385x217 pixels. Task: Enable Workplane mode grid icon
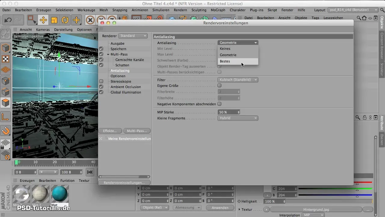point(6,70)
